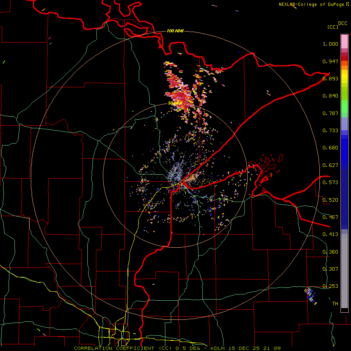
Task: Click the 0.307 legend value
Action: [x=330, y=269]
